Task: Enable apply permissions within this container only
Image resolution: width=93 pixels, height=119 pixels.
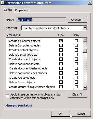Action: coord(7,96)
